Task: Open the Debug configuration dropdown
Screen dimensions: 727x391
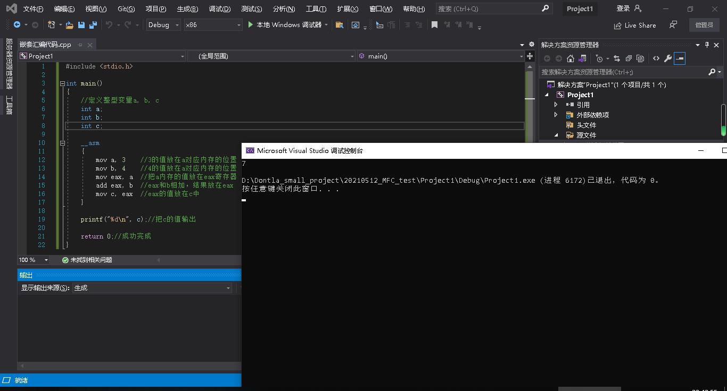Action: (163, 25)
